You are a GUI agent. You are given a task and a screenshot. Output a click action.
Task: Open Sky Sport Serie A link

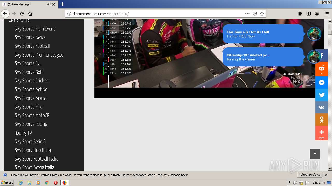pos(30,142)
